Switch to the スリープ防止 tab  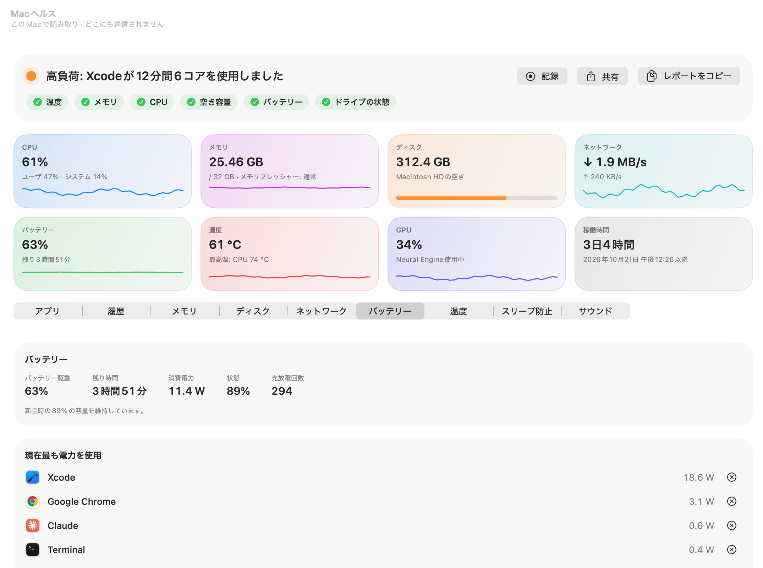[x=527, y=311]
